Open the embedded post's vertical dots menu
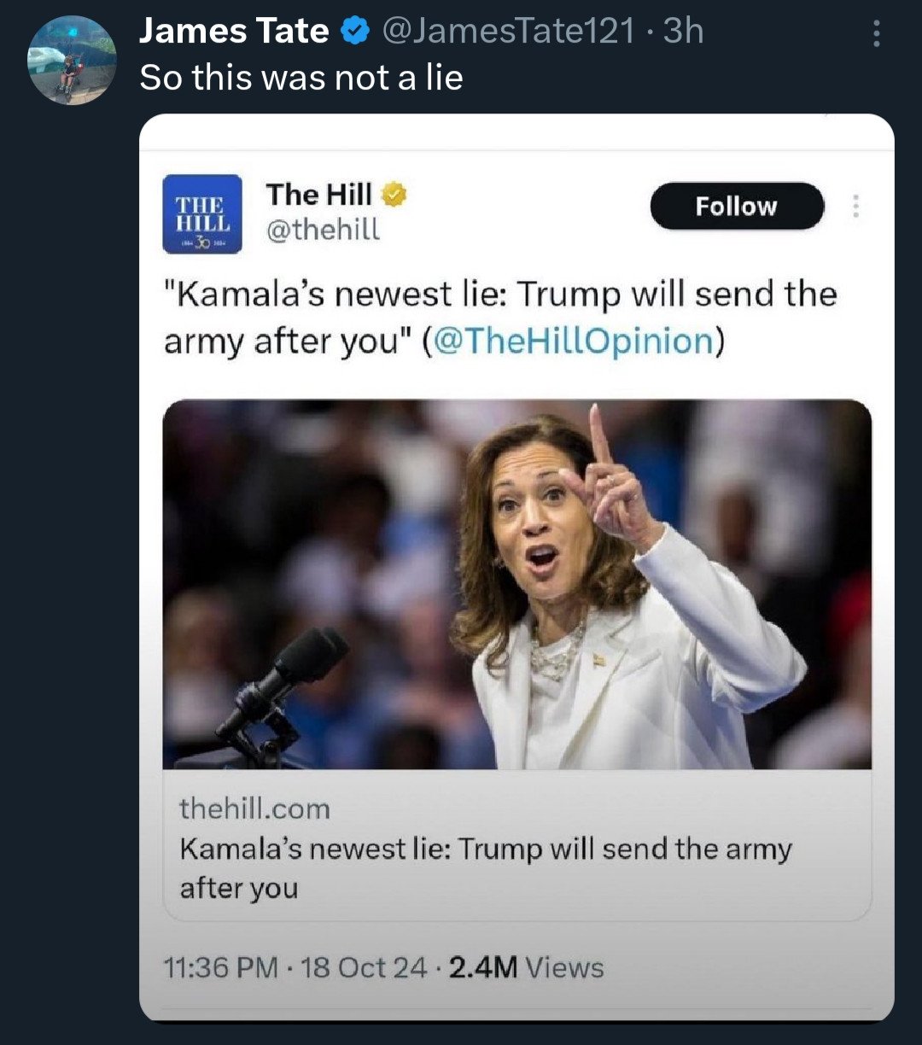 coord(856,207)
